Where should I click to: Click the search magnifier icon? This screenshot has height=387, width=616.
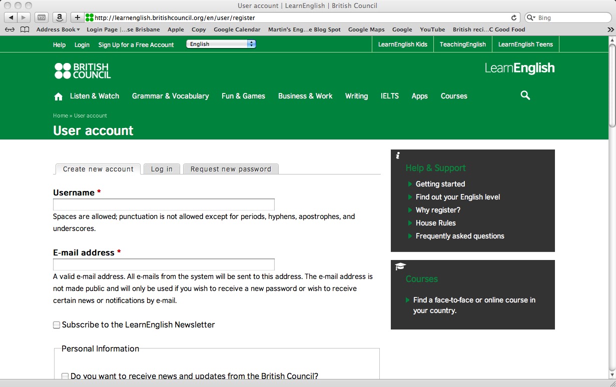pyautogui.click(x=525, y=95)
